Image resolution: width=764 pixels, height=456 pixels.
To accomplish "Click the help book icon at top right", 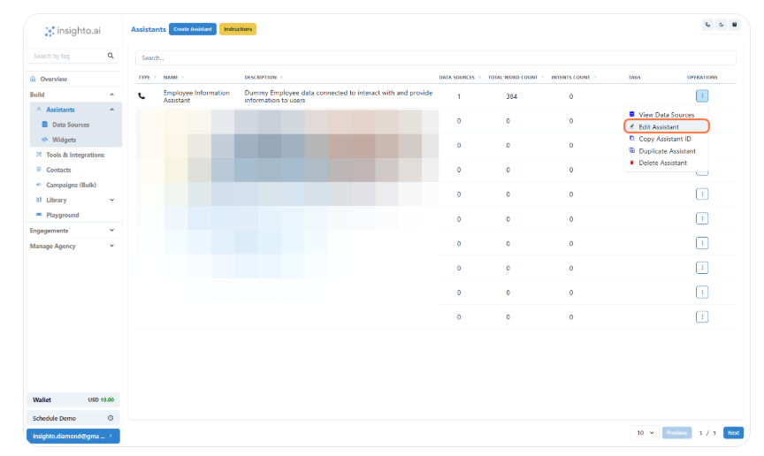I will pyautogui.click(x=735, y=25).
